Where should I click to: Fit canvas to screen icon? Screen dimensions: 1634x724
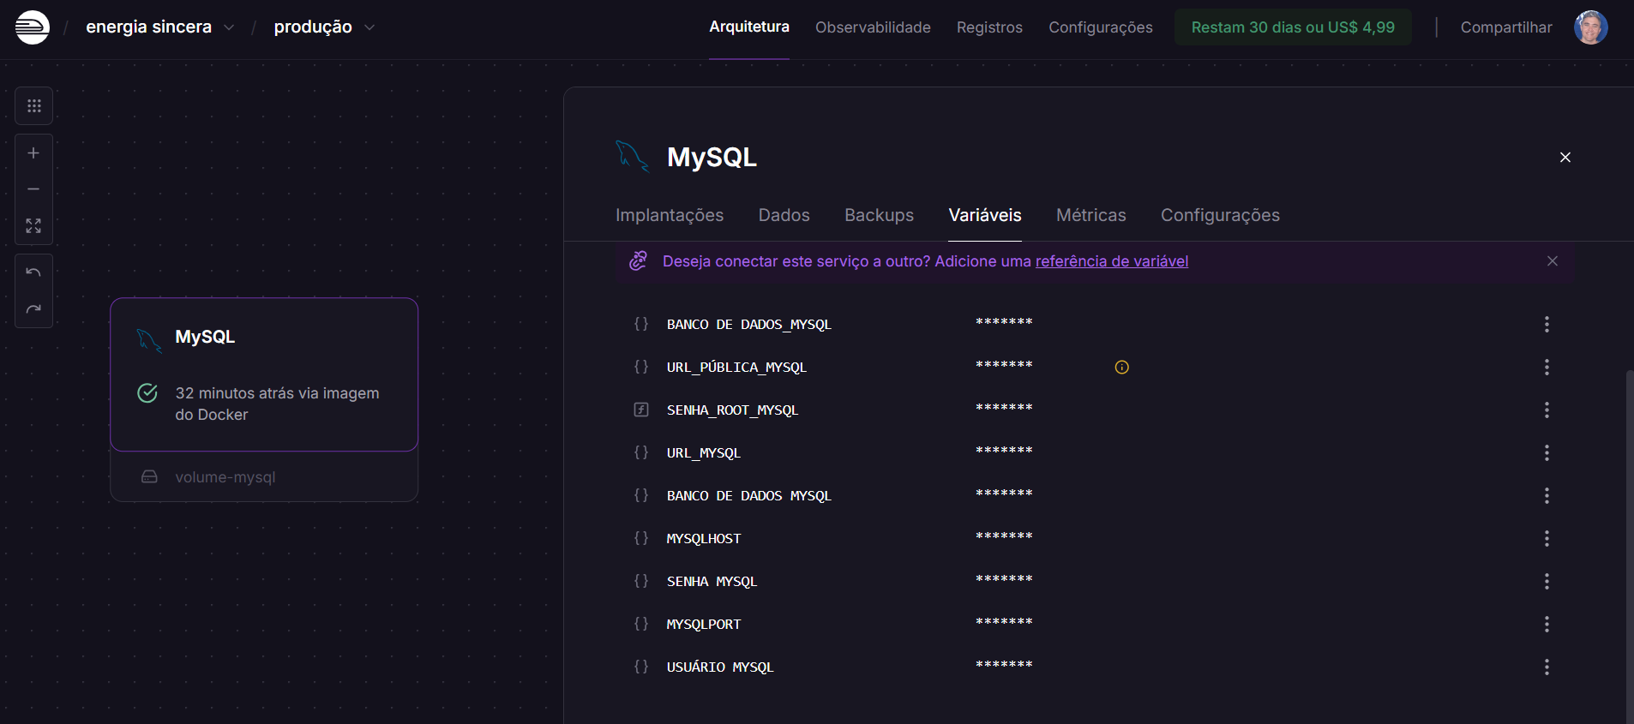pos(33,225)
